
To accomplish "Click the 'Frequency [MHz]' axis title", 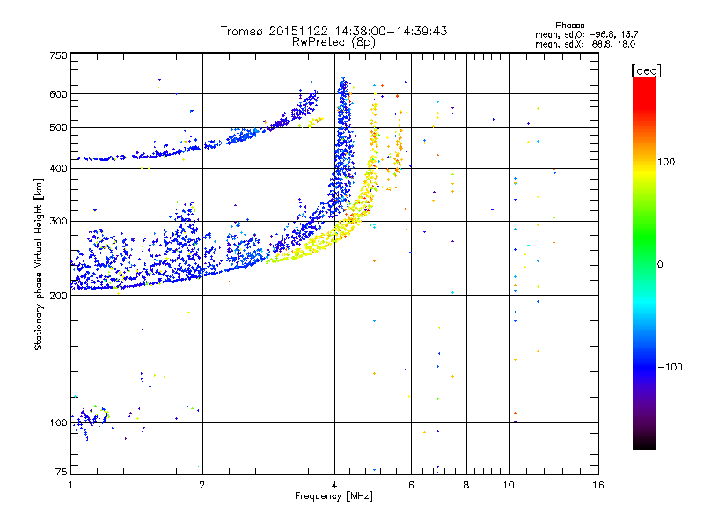I will click(334, 496).
